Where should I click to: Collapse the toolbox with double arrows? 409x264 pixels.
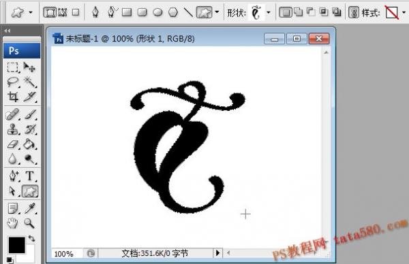tap(7, 31)
